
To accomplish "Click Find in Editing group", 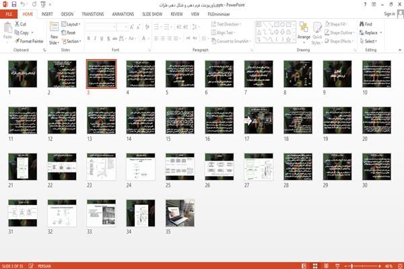I will point(366,24).
